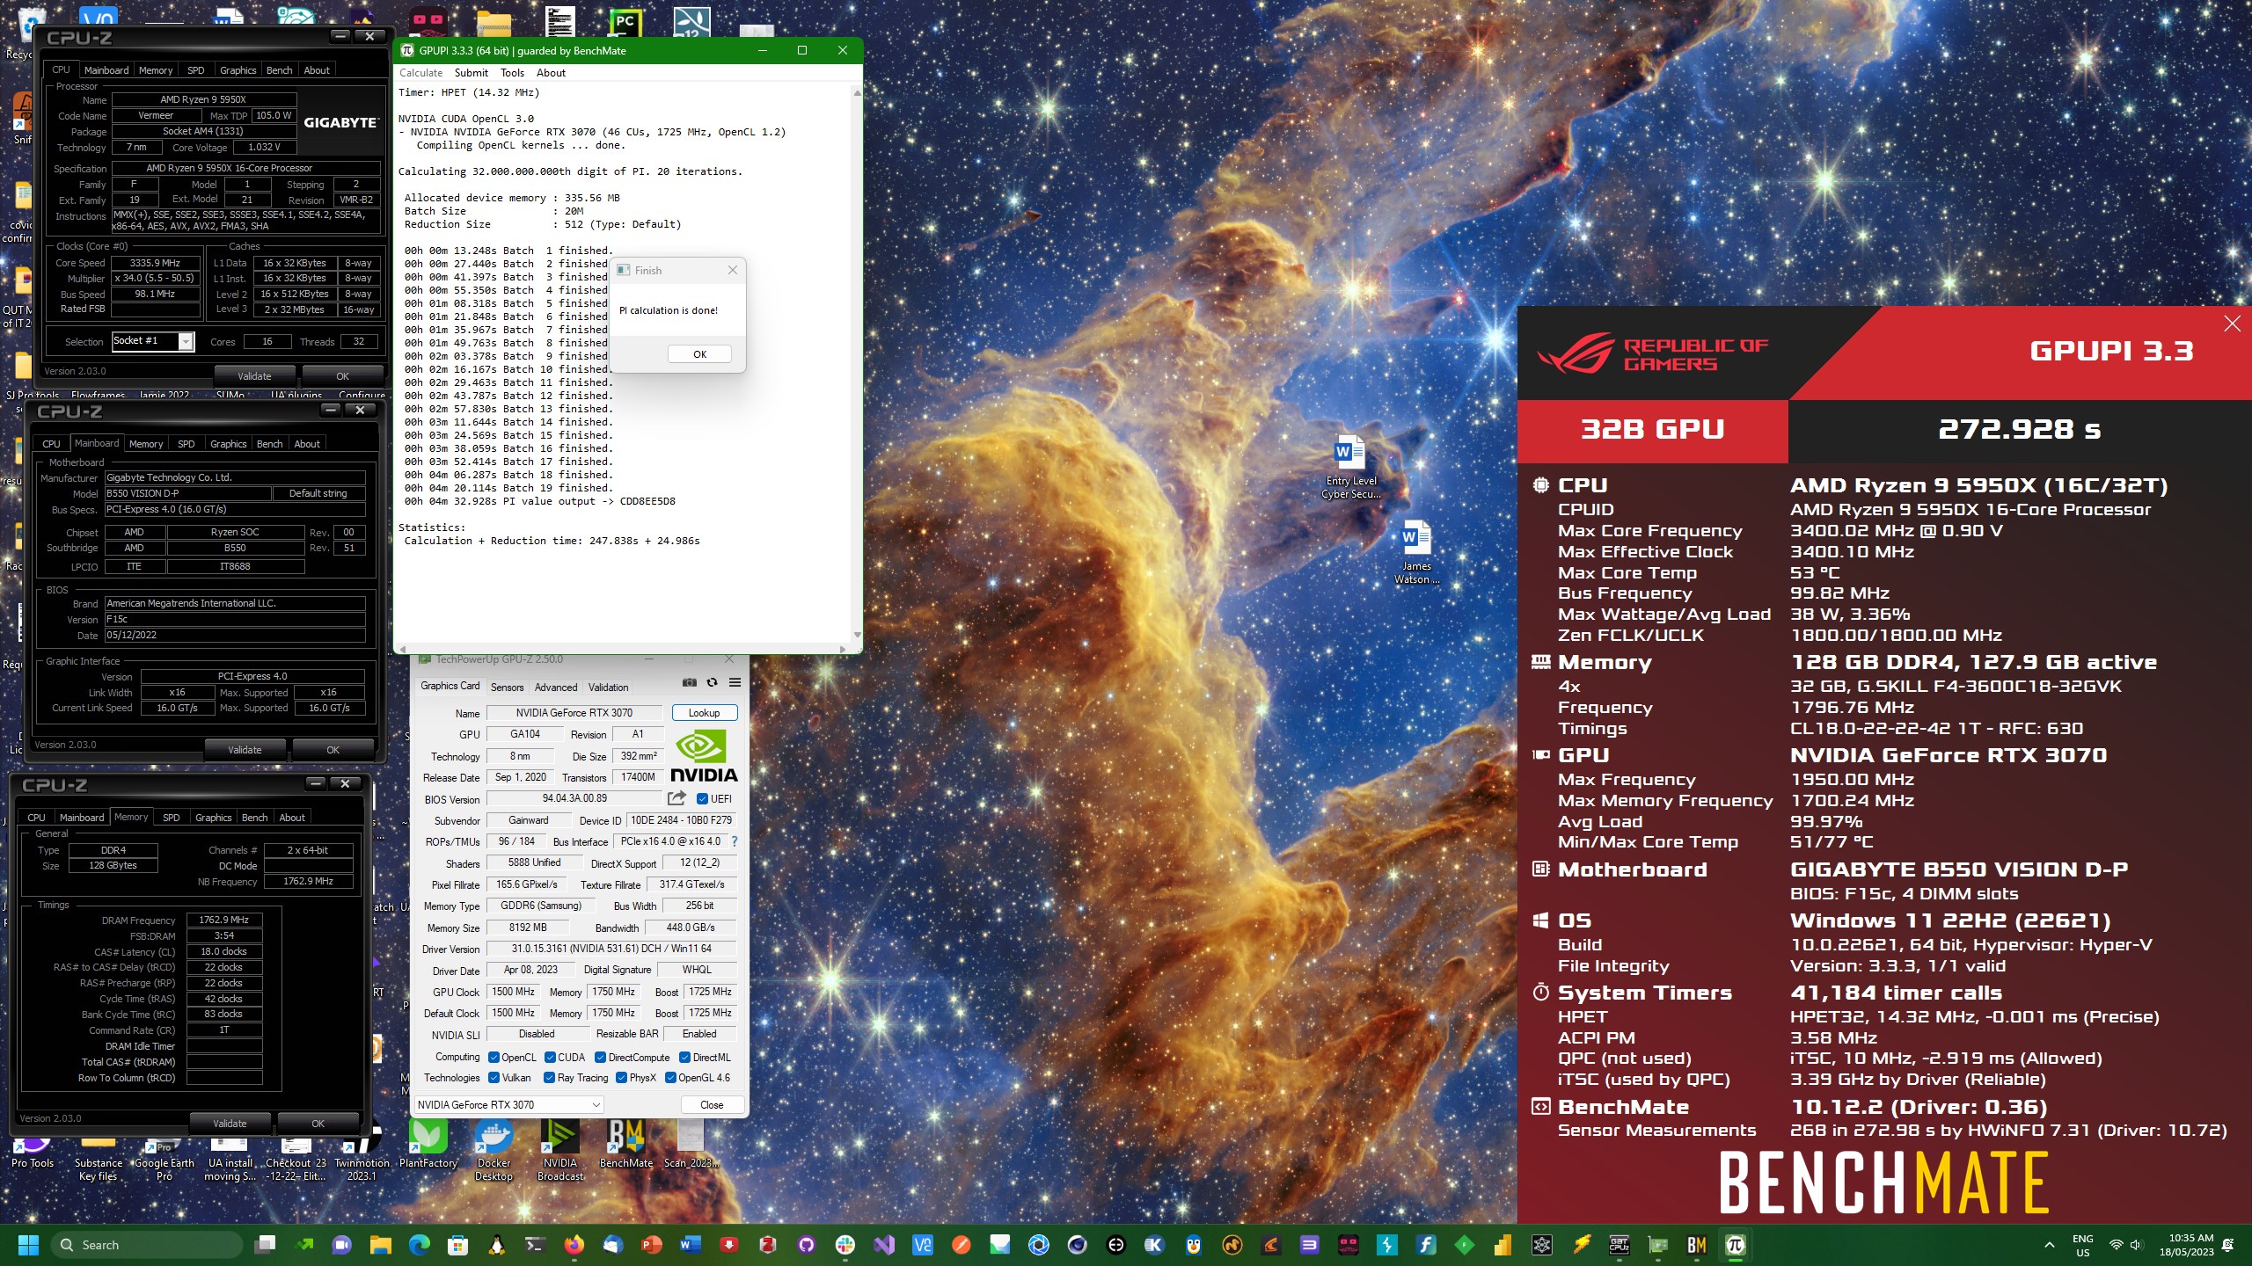Open the Tools menu in GPUPI
This screenshot has height=1266, width=2252.
point(512,73)
